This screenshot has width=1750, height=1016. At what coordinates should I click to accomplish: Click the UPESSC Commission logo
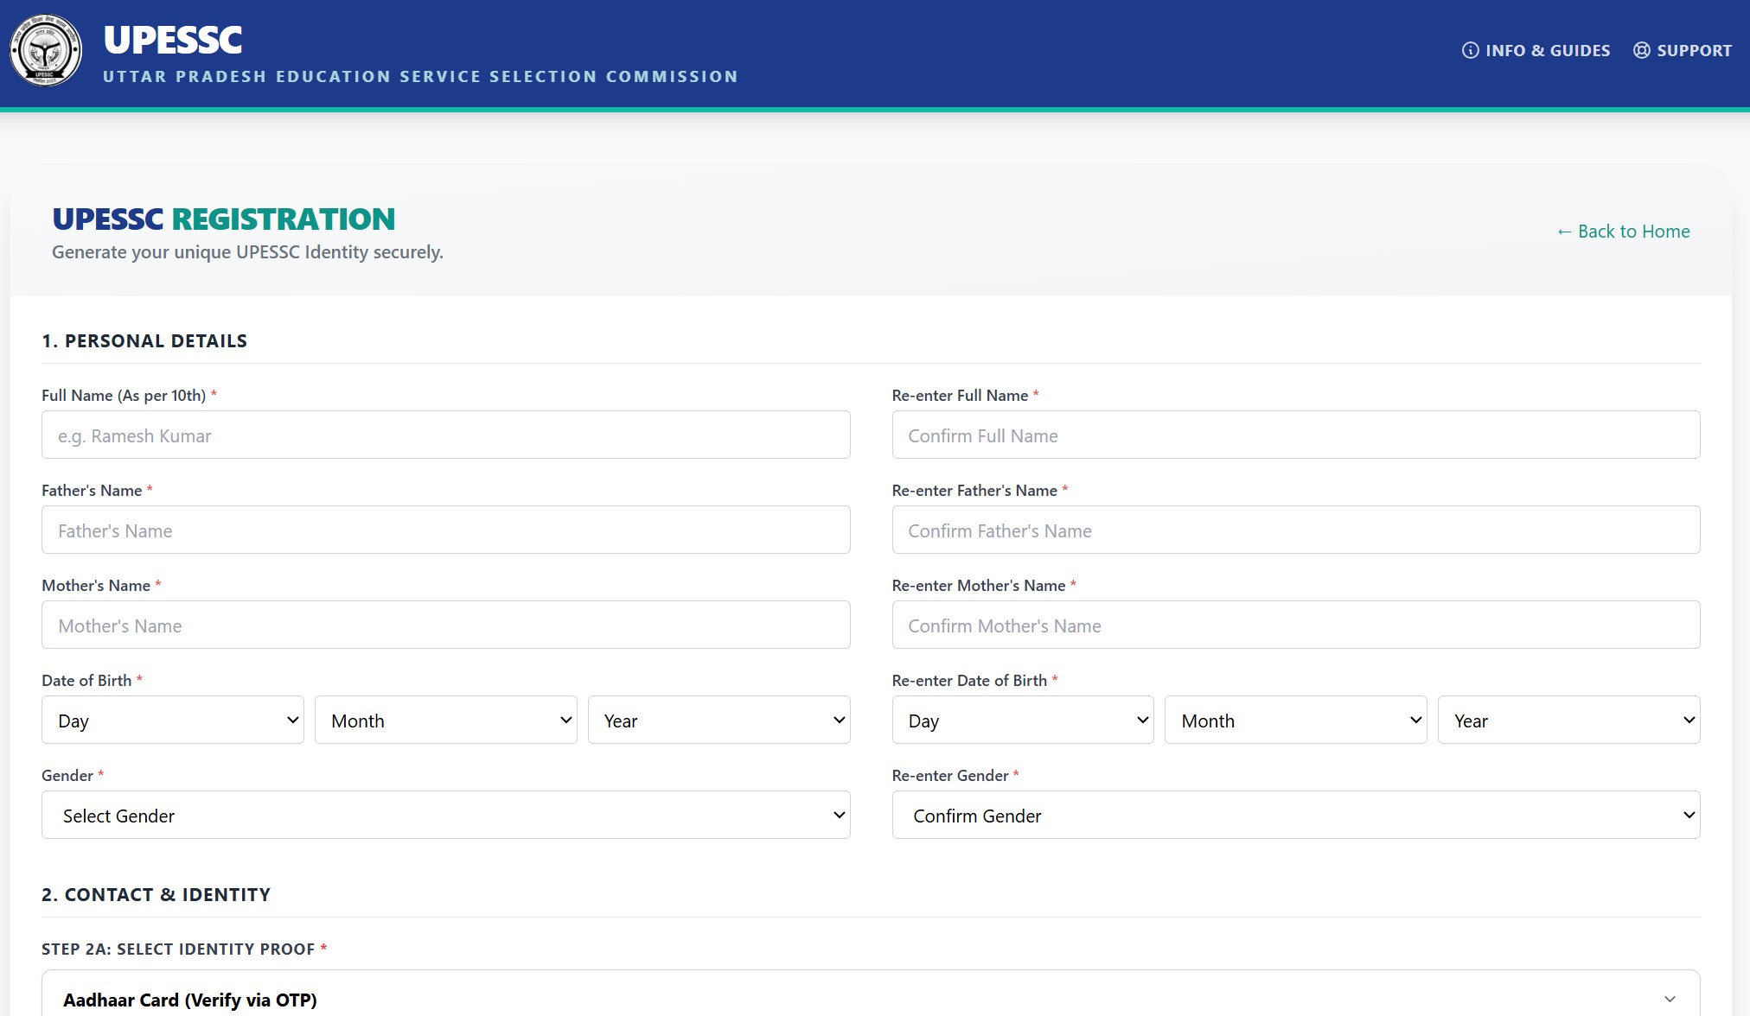pos(45,49)
